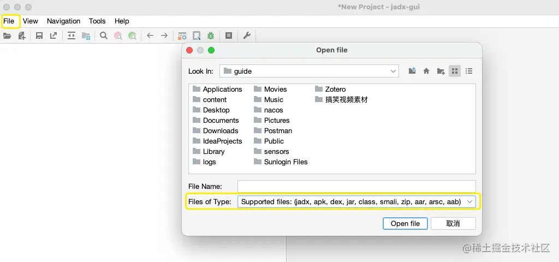Switch to details list view toggle
This screenshot has height=262, width=559.
pos(469,71)
